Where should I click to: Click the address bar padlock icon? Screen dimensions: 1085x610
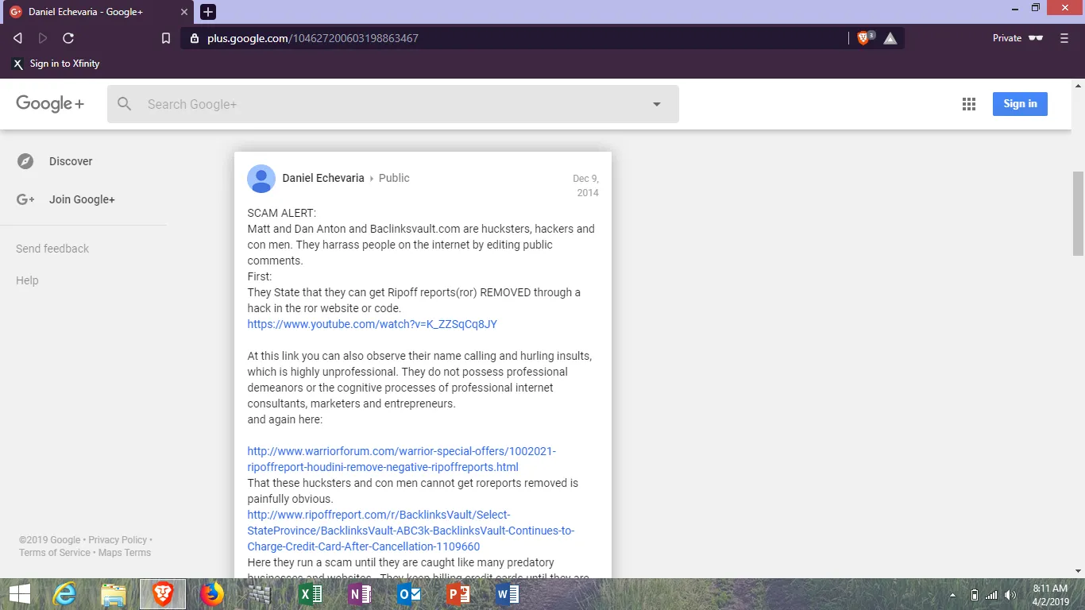pos(194,38)
